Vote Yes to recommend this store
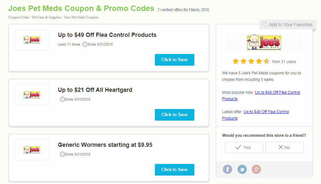Screen dimensions: 321x184 [244, 147]
